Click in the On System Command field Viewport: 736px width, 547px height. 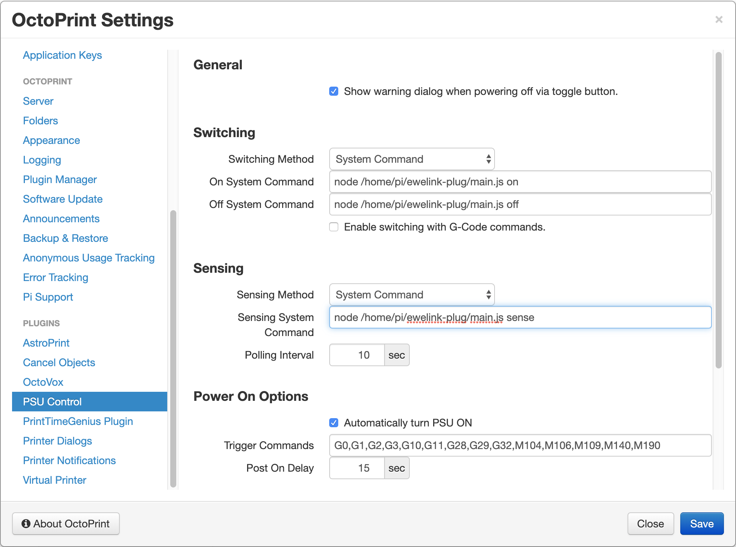point(520,182)
